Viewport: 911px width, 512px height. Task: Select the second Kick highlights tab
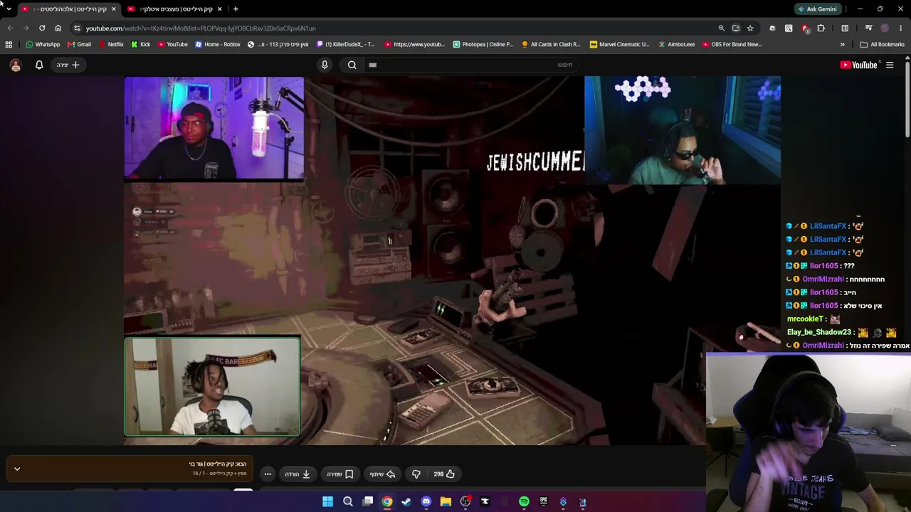(x=175, y=9)
